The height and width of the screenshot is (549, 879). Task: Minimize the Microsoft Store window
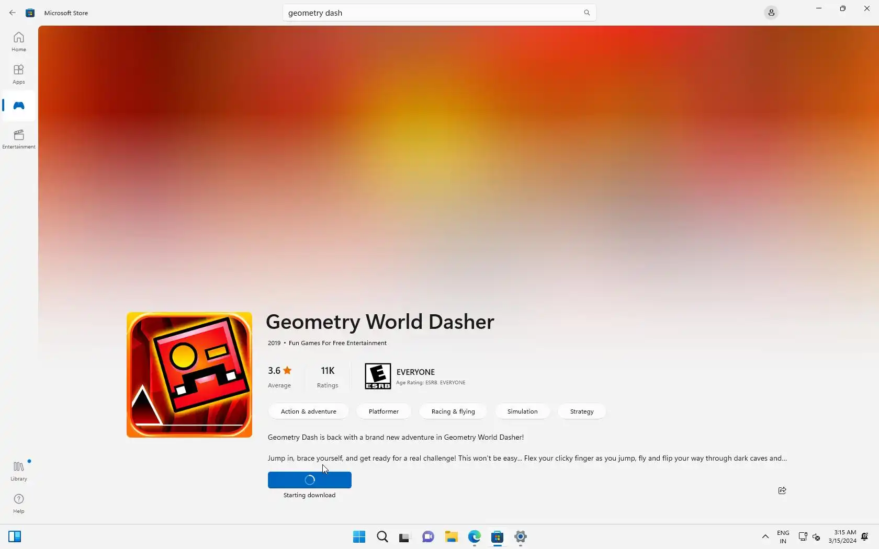pos(819,8)
